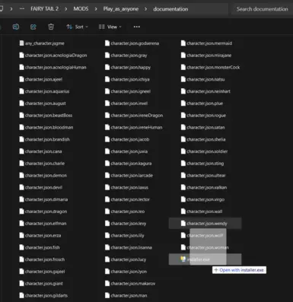Click file icon of character.json.leo
This screenshot has height=302, width=293.
107,211
